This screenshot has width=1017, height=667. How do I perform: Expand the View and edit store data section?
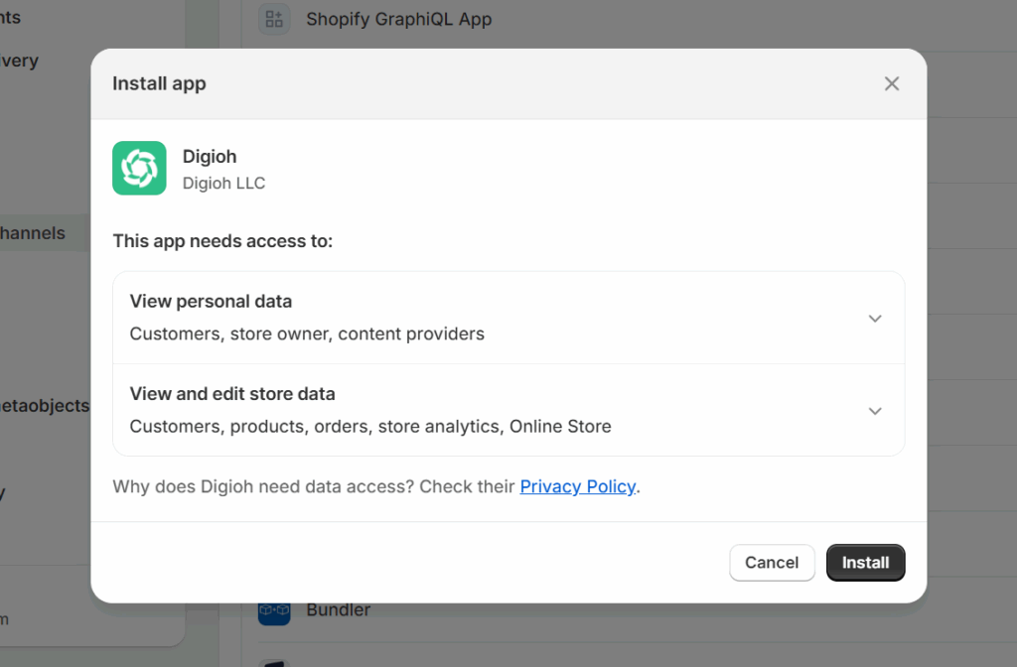pyautogui.click(x=508, y=409)
